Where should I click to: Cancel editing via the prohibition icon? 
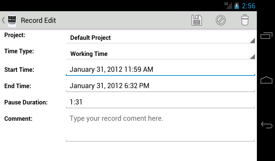pos(221,20)
